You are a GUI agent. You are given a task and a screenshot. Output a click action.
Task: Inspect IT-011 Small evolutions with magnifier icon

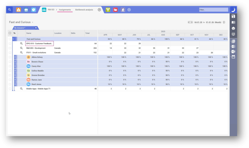21,53
